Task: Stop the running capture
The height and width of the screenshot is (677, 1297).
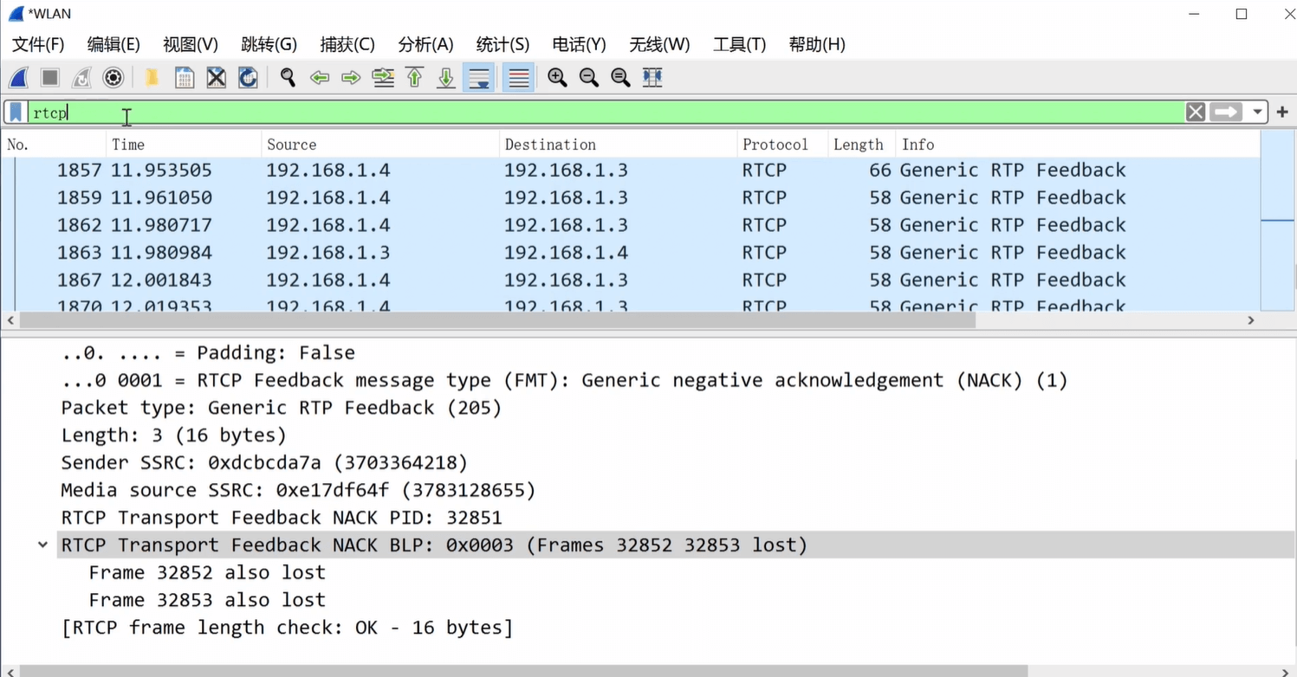Action: [50, 78]
